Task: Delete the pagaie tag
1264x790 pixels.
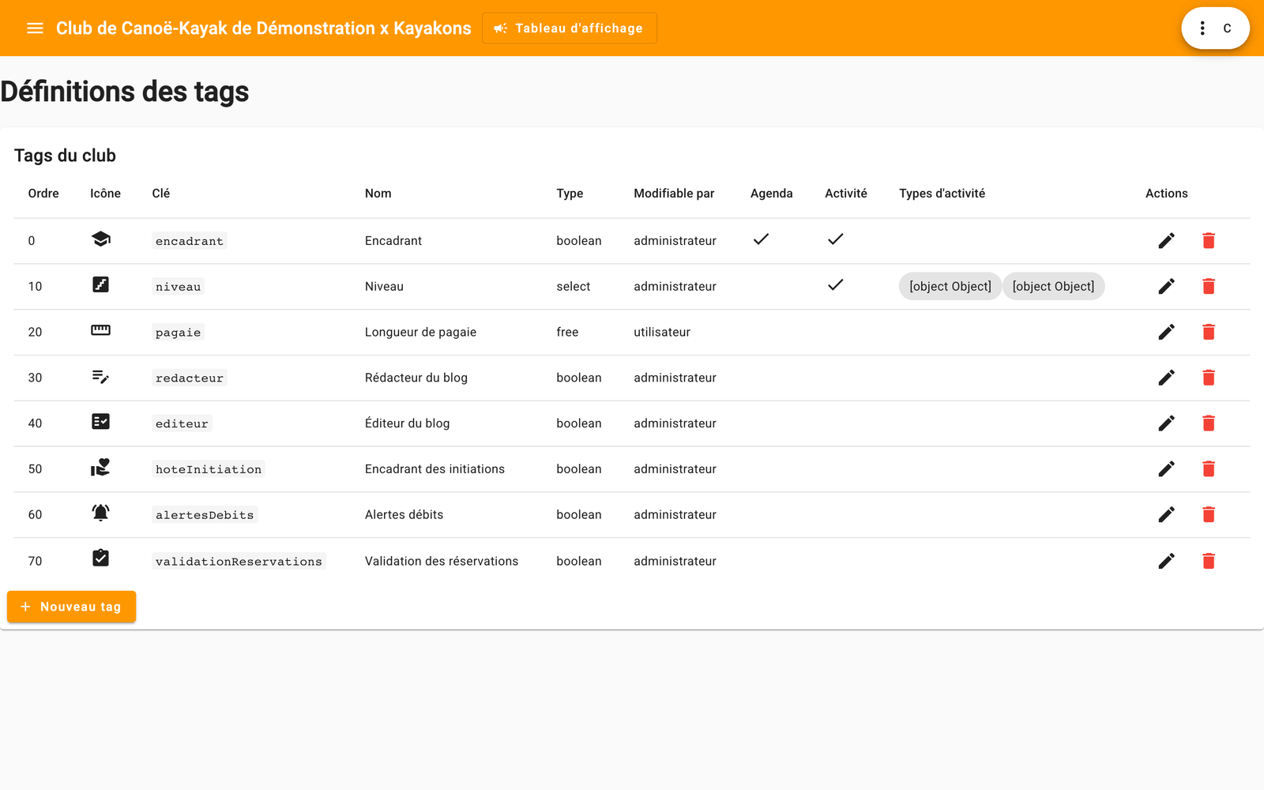Action: pos(1209,333)
